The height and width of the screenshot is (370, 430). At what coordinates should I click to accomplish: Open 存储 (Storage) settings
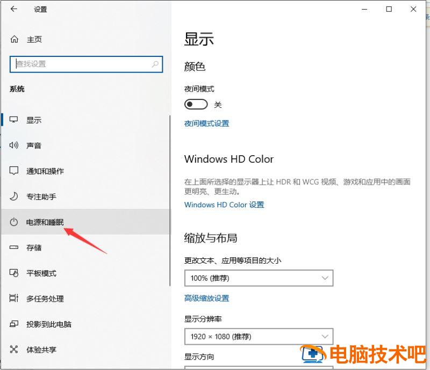coord(34,248)
